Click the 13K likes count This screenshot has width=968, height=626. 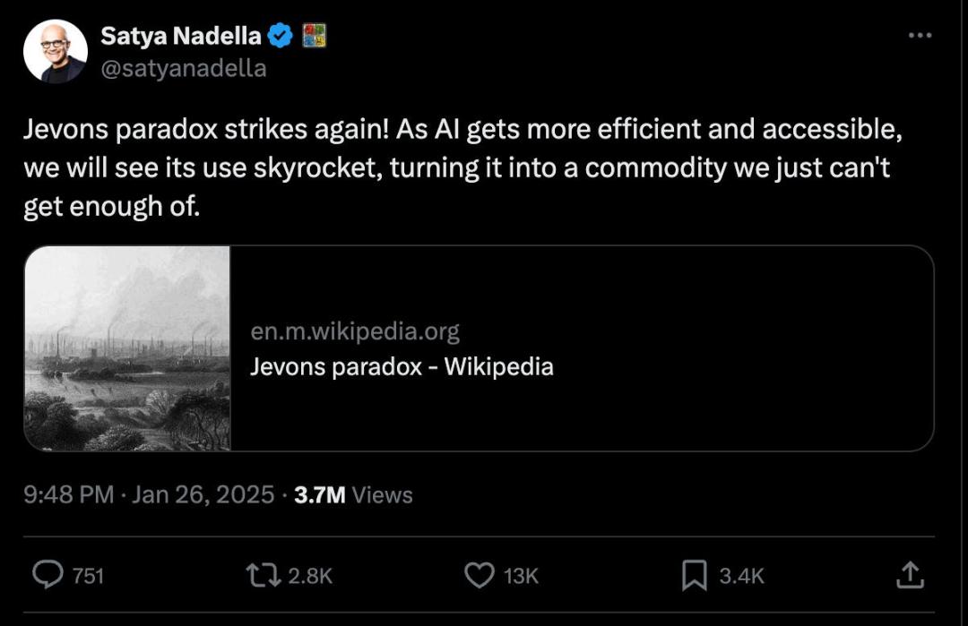(x=521, y=576)
